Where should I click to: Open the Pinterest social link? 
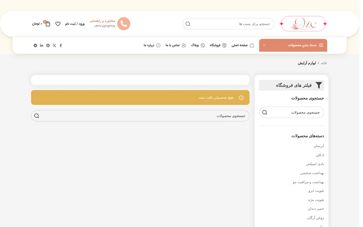click(48, 46)
